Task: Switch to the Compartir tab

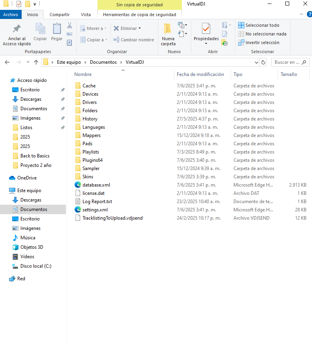Action: (x=59, y=15)
